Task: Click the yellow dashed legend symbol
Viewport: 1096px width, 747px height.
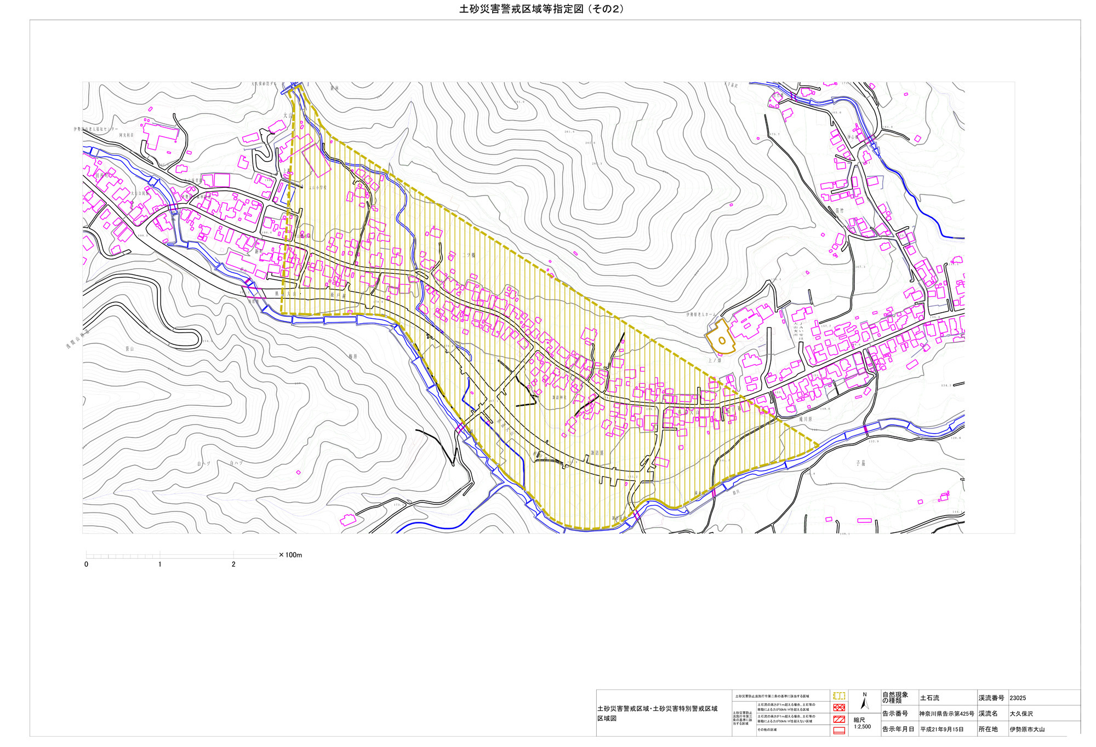Action: click(x=838, y=696)
